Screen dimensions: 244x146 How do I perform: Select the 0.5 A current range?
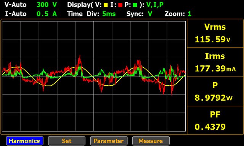tap(47, 14)
